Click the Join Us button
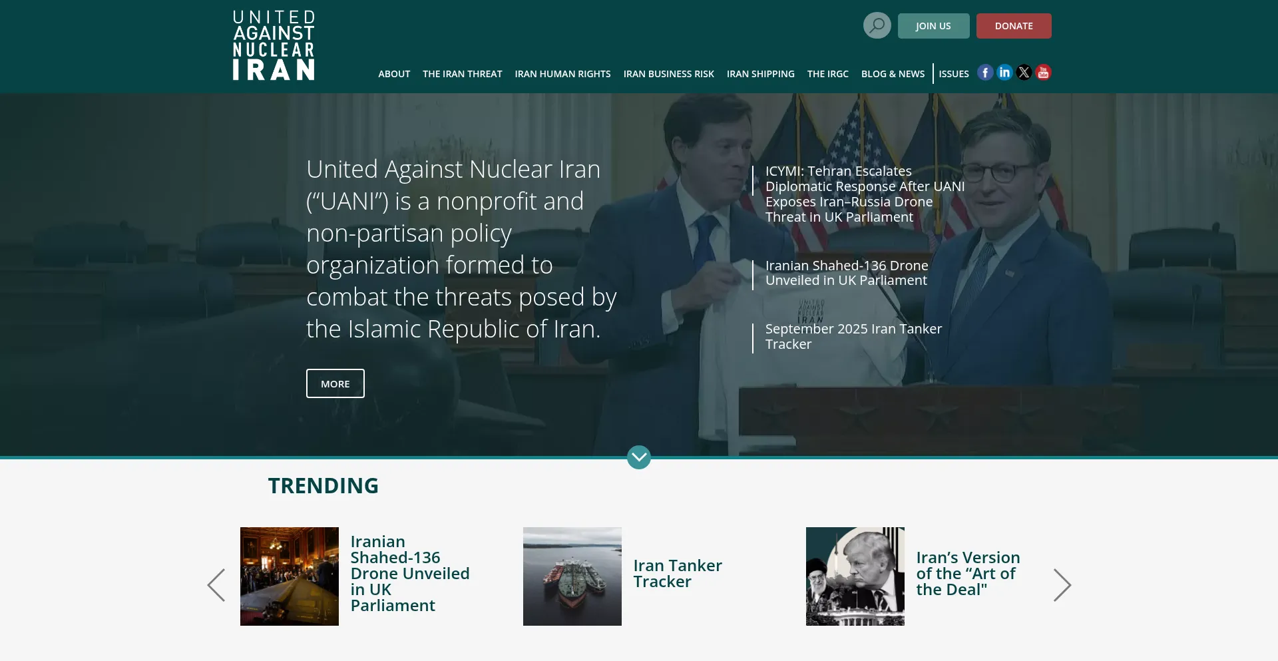 coord(933,26)
